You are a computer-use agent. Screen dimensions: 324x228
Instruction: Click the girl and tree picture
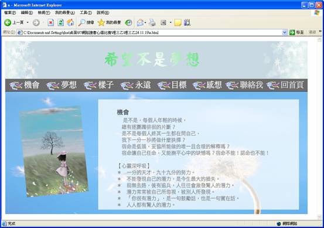tap(54, 152)
